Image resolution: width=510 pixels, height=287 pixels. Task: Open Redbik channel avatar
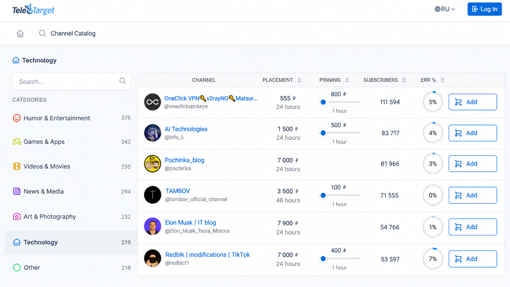point(153,258)
